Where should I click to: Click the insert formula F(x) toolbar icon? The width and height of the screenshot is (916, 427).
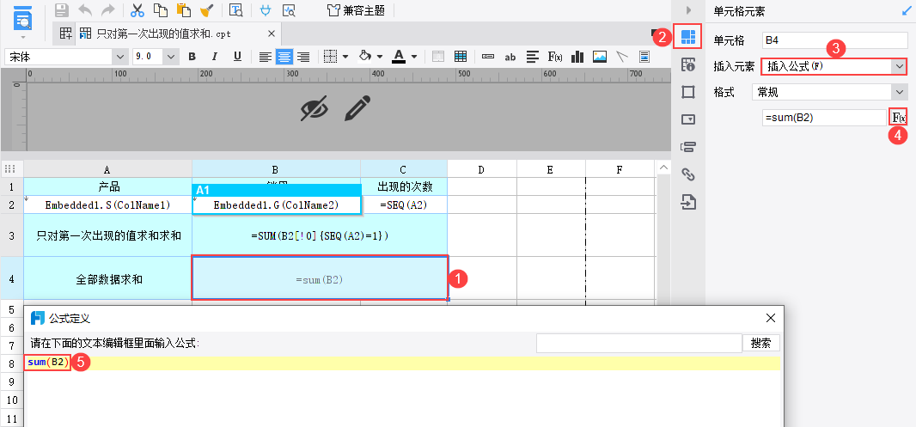coord(554,56)
